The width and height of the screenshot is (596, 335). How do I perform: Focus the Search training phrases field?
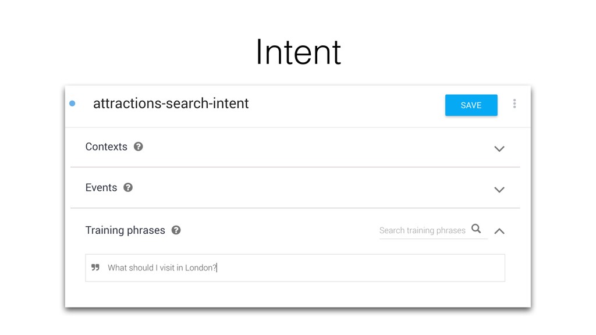423,230
